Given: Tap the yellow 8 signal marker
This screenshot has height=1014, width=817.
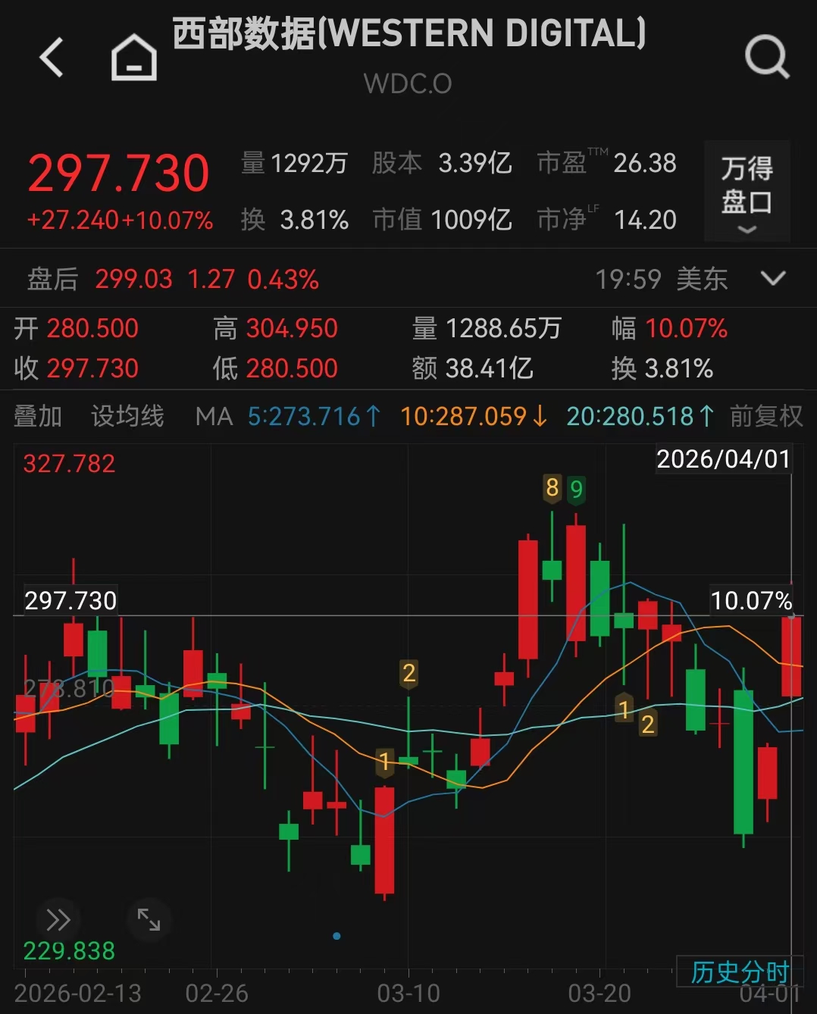Looking at the screenshot, I should (552, 488).
